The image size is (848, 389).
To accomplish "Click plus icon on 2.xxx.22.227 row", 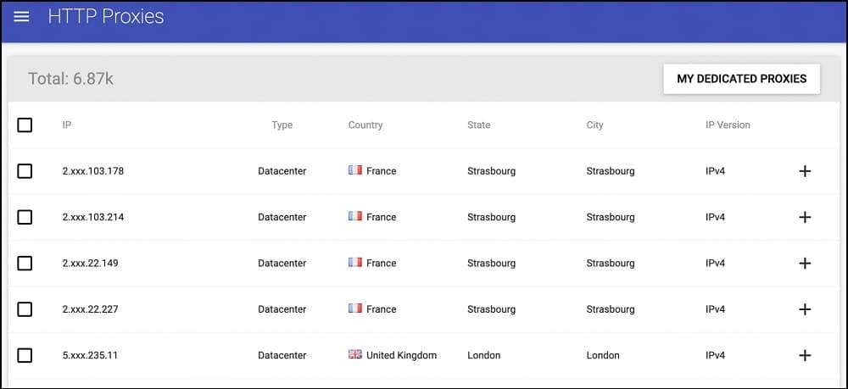I will click(805, 309).
